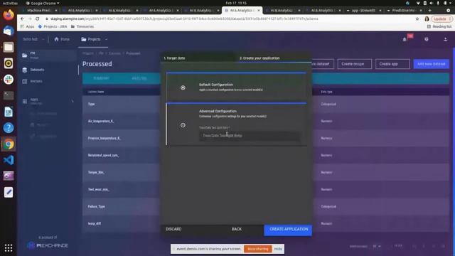Open Ubuntu Activities overview
This screenshot has height=256, width=455.
coord(10,3)
